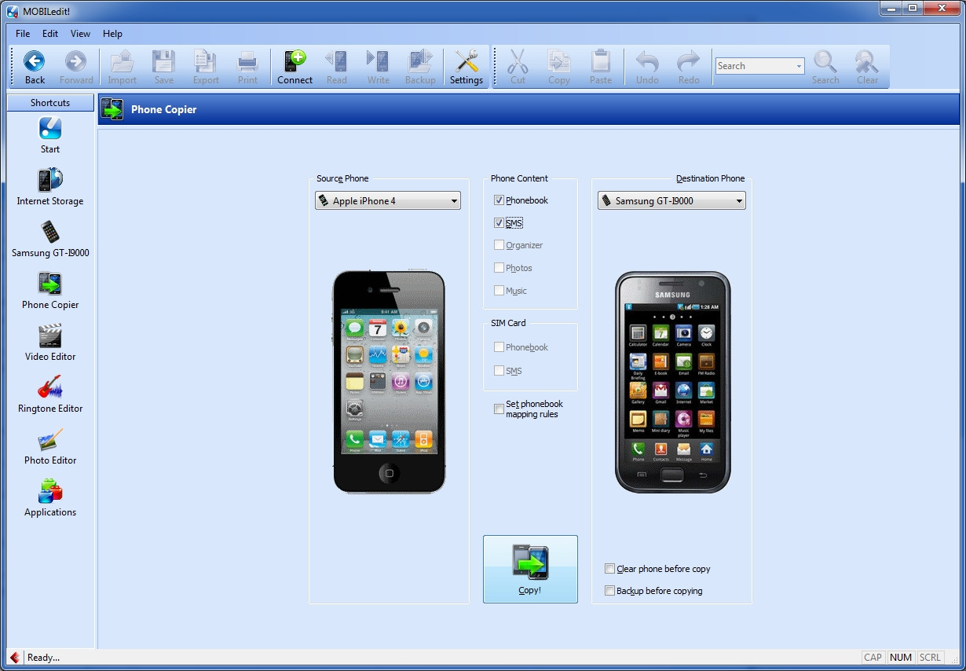Click the Phone Copier header icon

[x=112, y=109]
